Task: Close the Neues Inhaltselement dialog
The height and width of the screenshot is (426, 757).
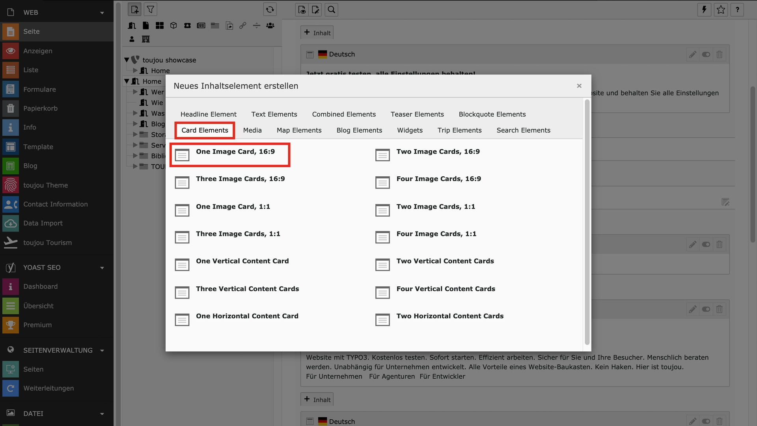Action: [579, 86]
